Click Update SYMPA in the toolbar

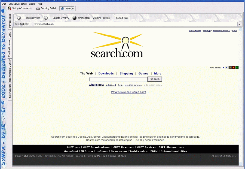[x=61, y=18]
